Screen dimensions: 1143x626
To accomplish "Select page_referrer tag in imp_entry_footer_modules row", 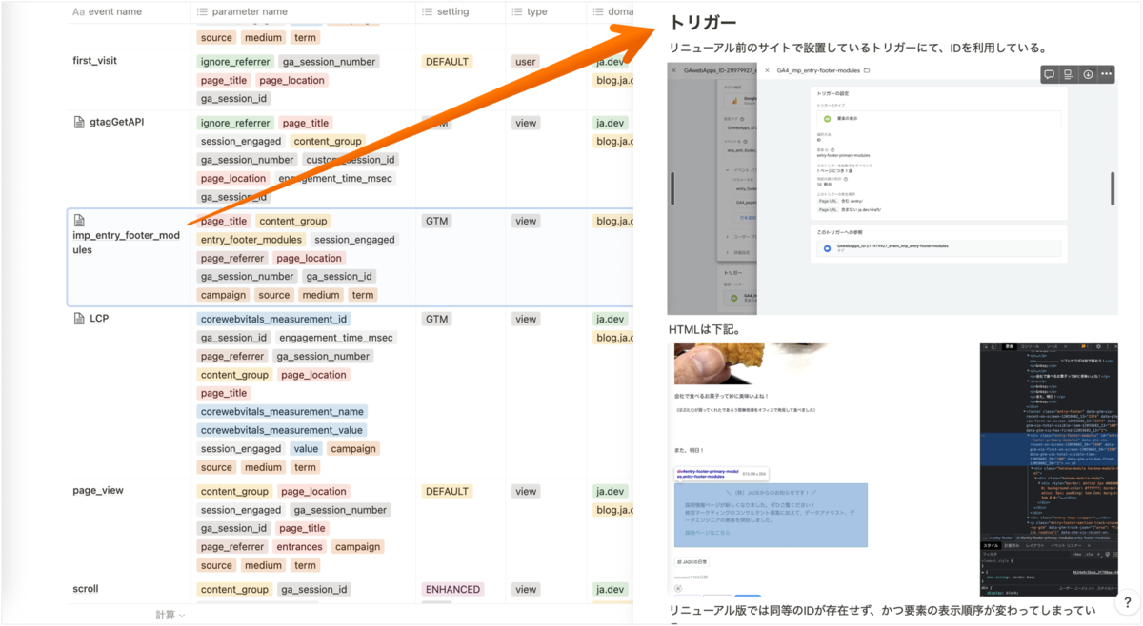I will click(232, 258).
